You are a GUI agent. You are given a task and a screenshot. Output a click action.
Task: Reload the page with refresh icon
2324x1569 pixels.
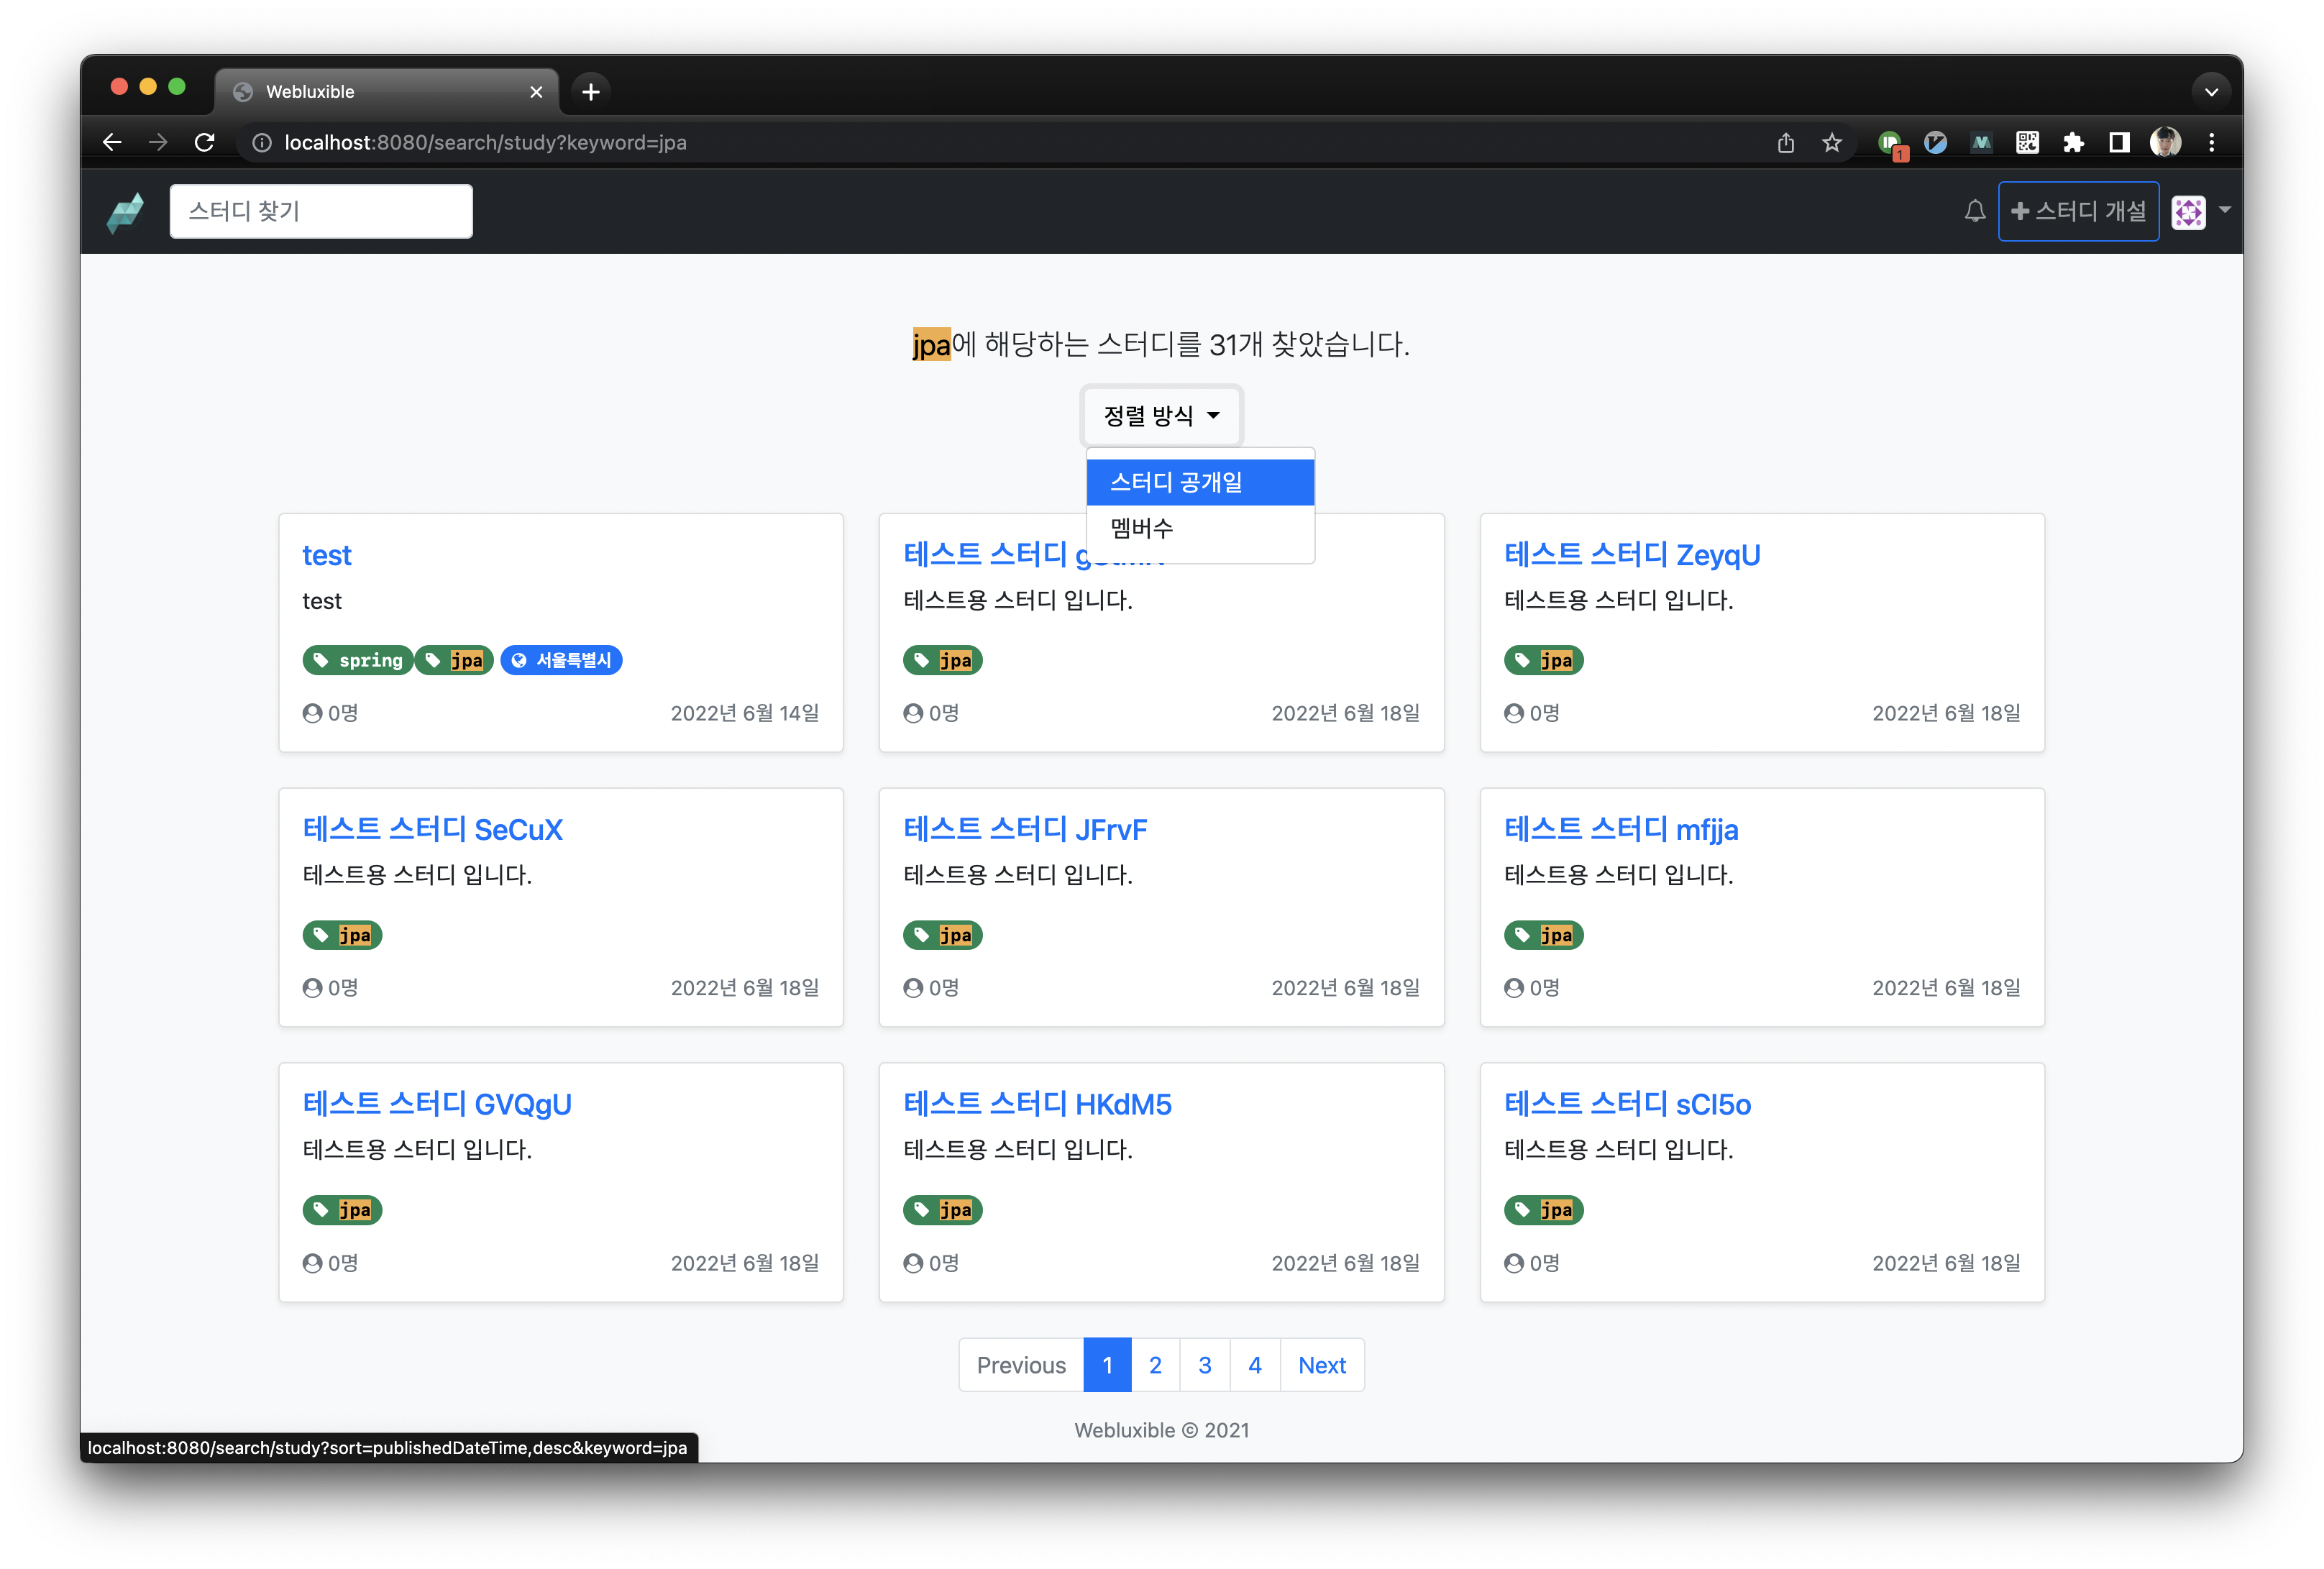(x=204, y=143)
